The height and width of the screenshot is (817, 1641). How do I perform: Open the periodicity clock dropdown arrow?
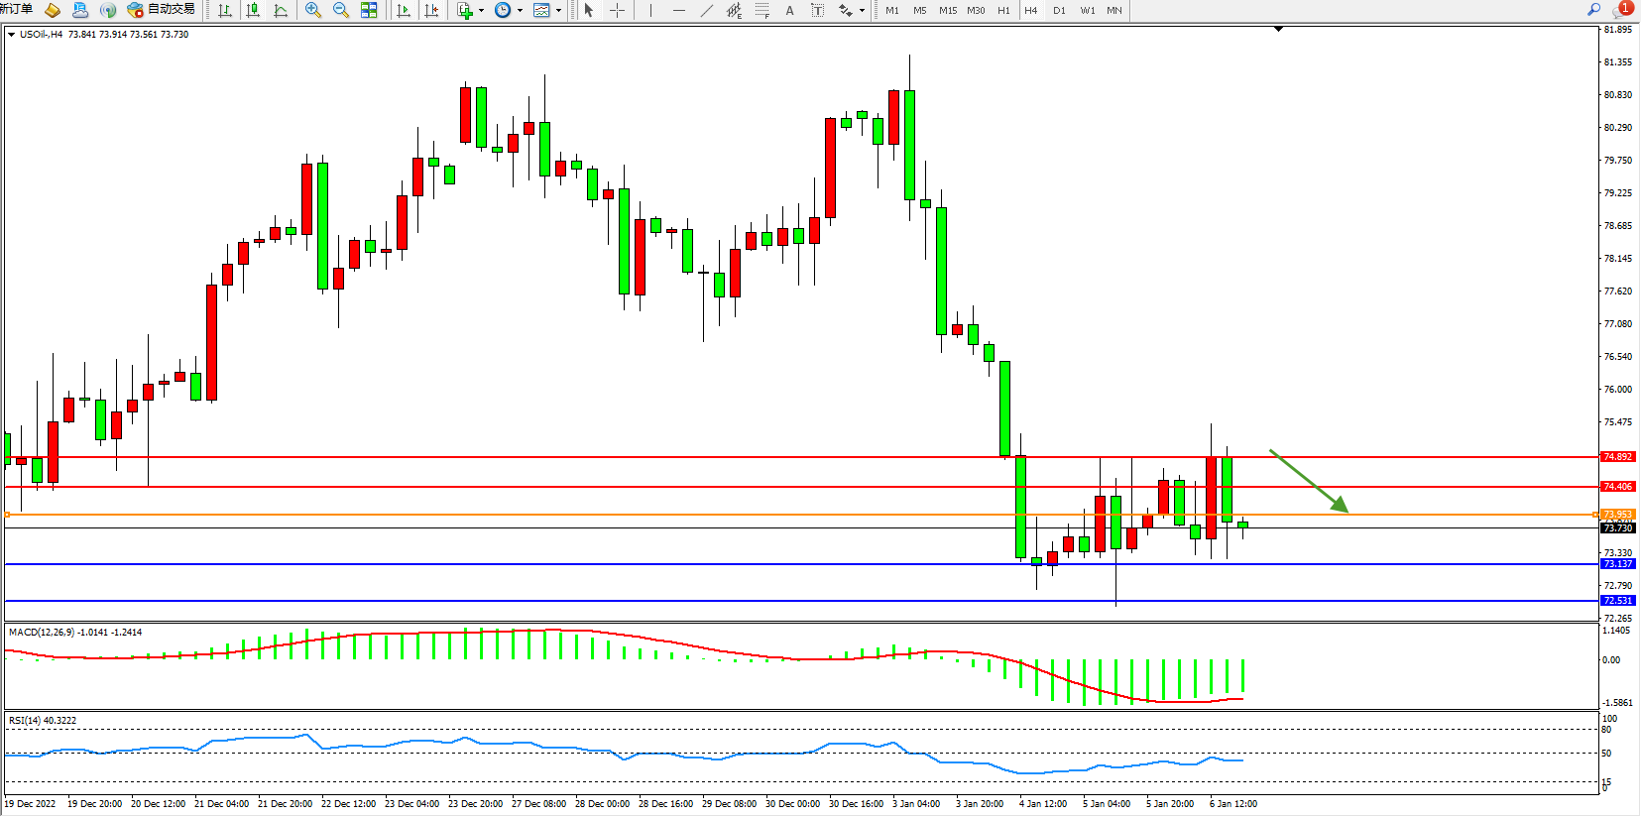pyautogui.click(x=520, y=11)
